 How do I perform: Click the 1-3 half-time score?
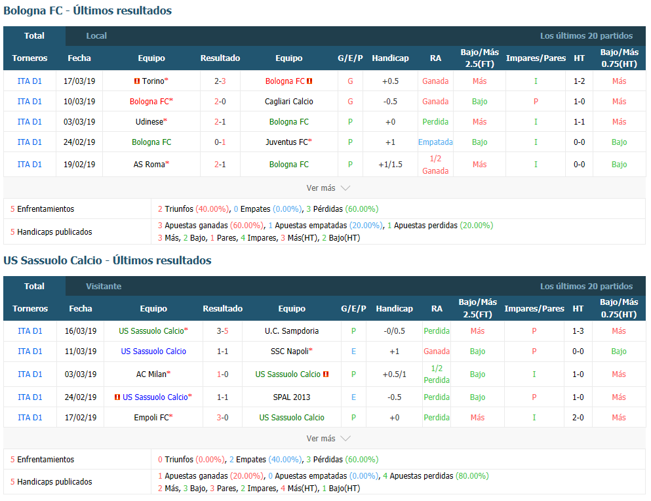(578, 331)
